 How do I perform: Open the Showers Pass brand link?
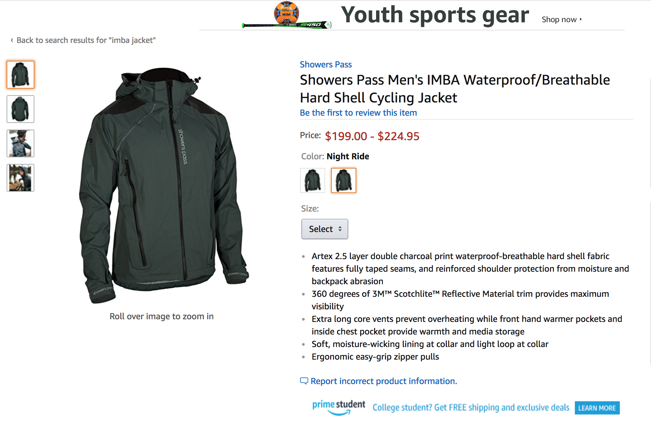(325, 64)
